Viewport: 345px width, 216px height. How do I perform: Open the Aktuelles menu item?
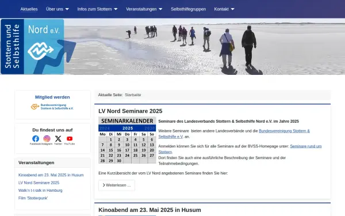(29, 9)
